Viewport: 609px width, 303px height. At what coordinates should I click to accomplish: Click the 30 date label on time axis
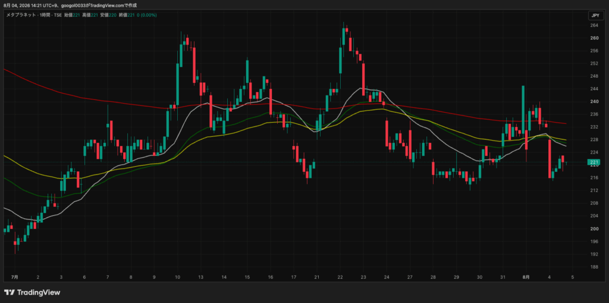(x=480, y=278)
